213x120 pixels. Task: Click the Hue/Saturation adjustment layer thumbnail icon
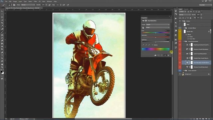tap(187, 63)
